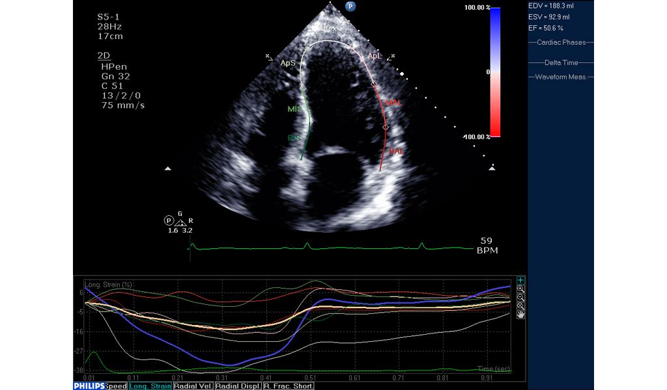Click the 17cm depth label
The height and width of the screenshot is (390, 667).
click(x=110, y=36)
